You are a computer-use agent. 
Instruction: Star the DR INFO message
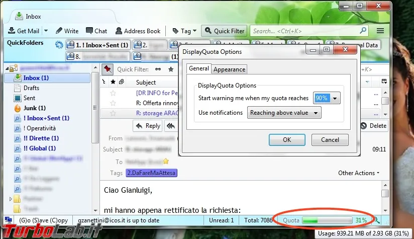113,93
